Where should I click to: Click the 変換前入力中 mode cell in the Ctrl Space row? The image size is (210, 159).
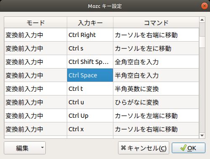pyautogui.click(x=36, y=75)
